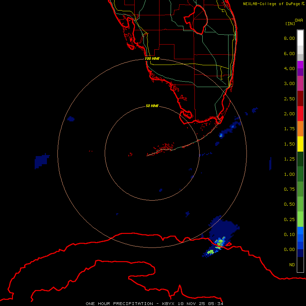Image resolution: width=306 pixels, height=306 pixels.
Task: Pick the light blue swatch beside 0.10
Action: [x=300, y=231]
